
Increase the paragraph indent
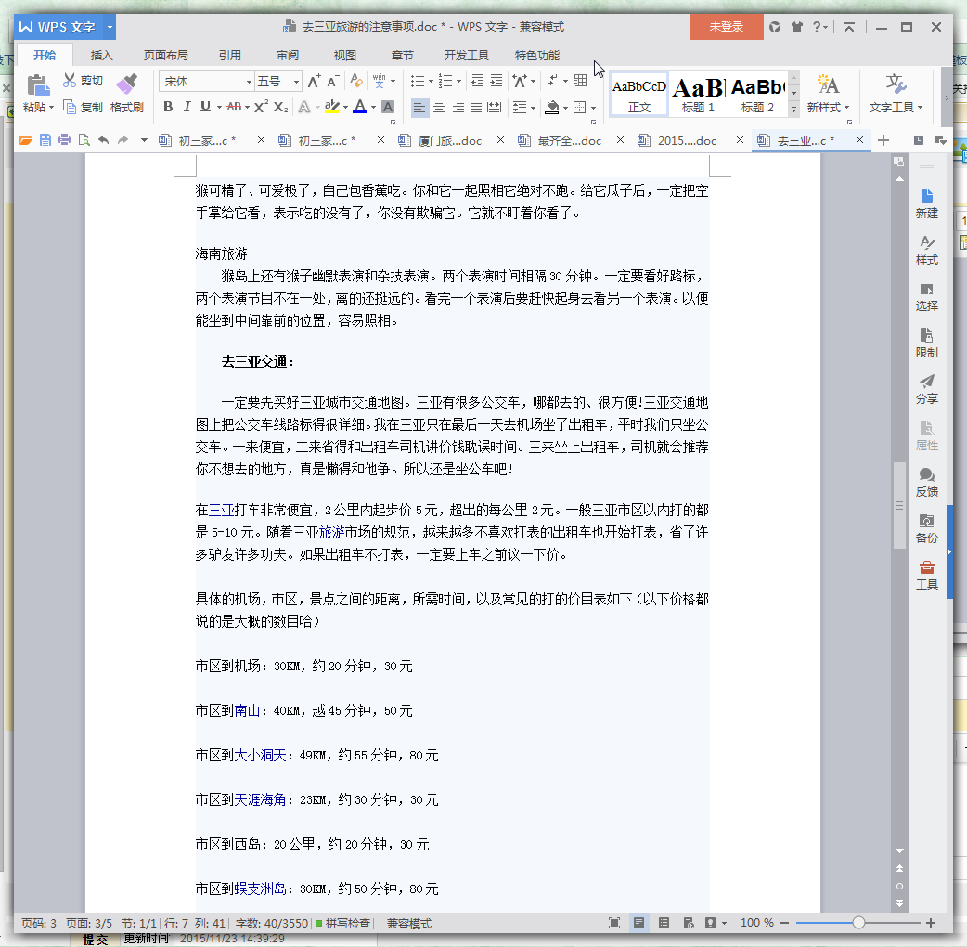click(496, 81)
